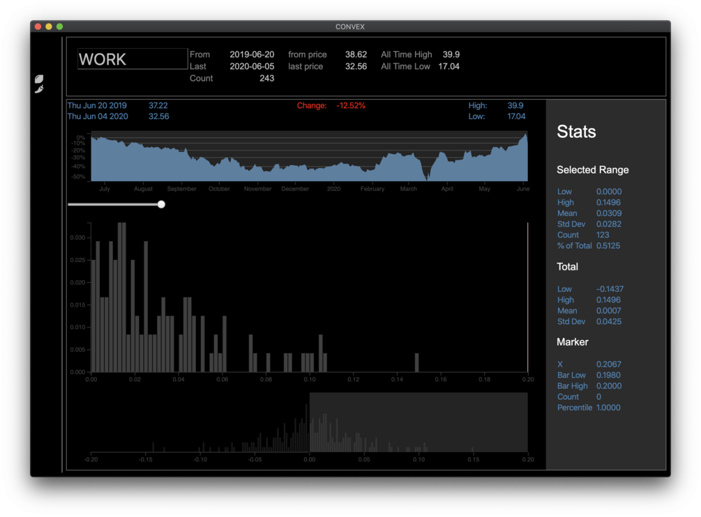Click the Last date 2020-06-05

(x=252, y=66)
